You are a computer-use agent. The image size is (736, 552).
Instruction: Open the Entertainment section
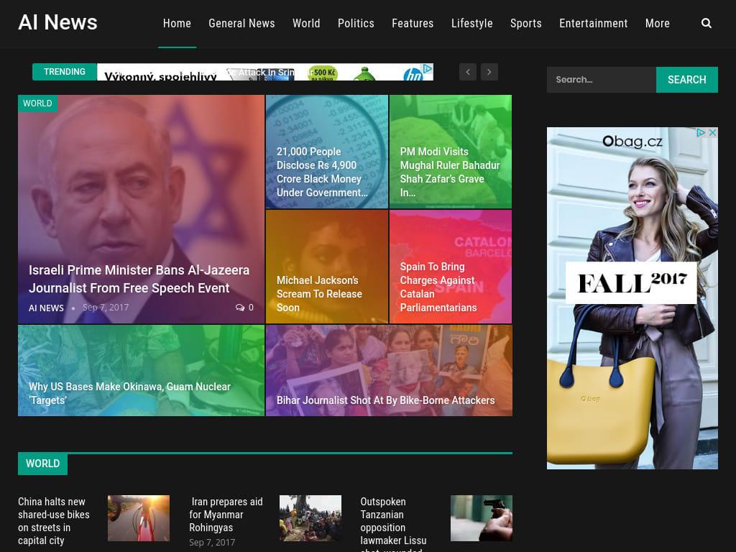(593, 23)
